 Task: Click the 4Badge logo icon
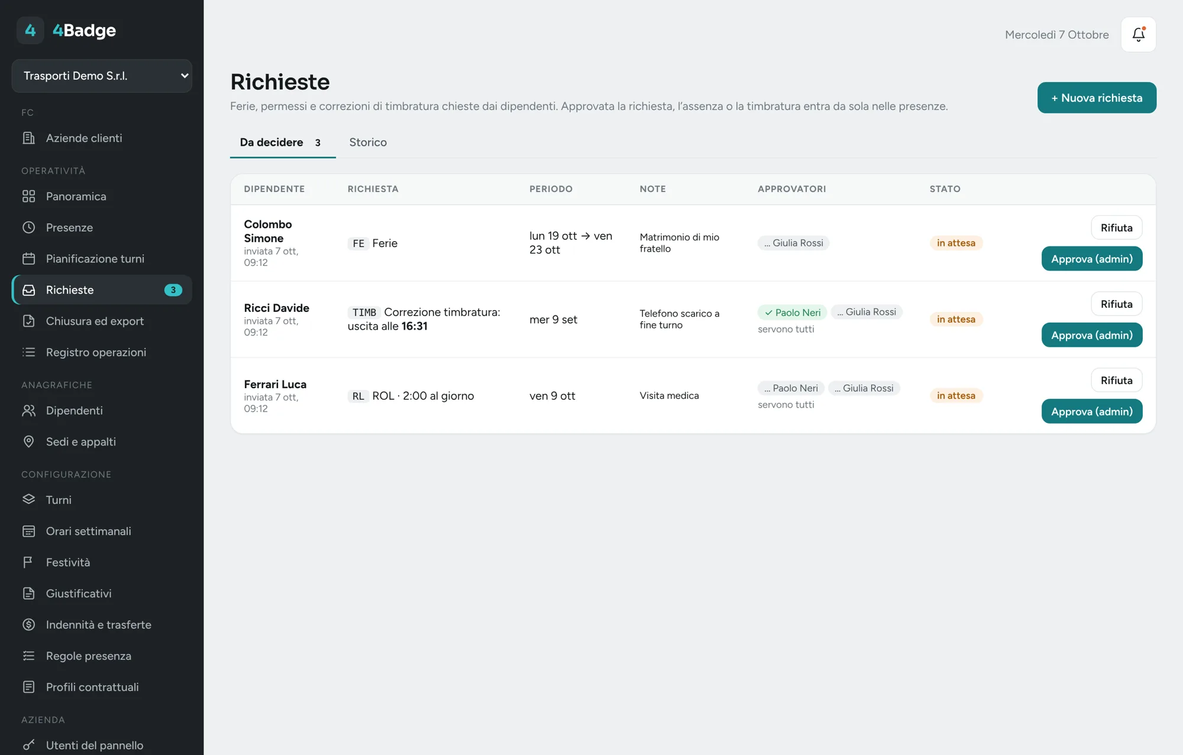point(30,30)
